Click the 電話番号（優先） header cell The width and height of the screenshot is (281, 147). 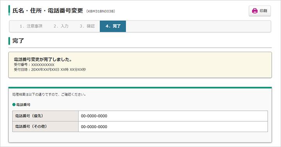(45, 116)
